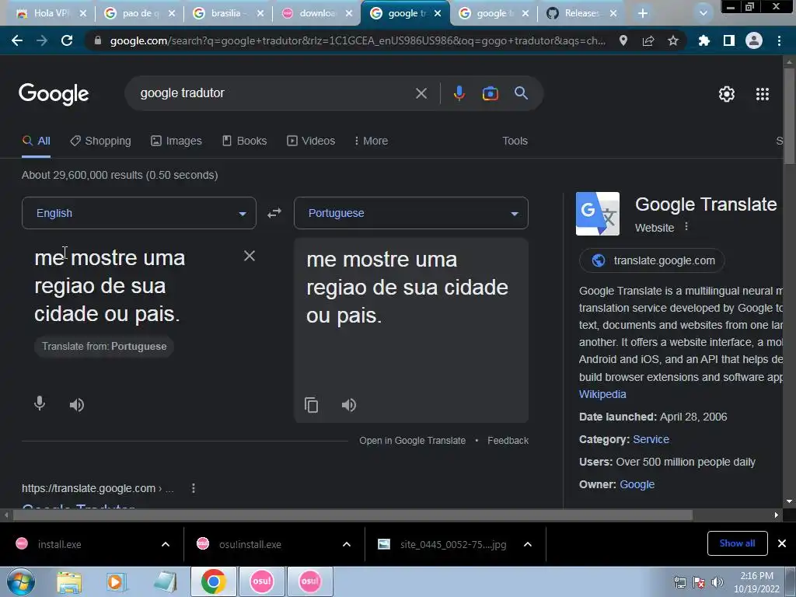Go back with the browser back arrow
Viewport: 796px width, 597px height.
point(17,40)
